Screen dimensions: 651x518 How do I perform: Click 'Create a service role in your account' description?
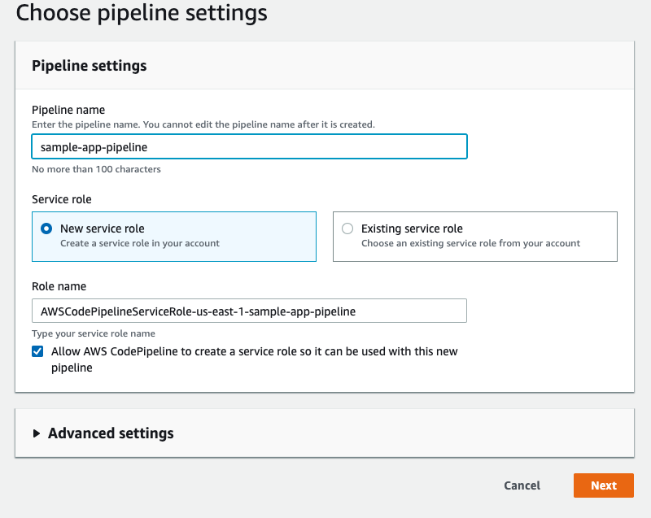click(x=140, y=243)
